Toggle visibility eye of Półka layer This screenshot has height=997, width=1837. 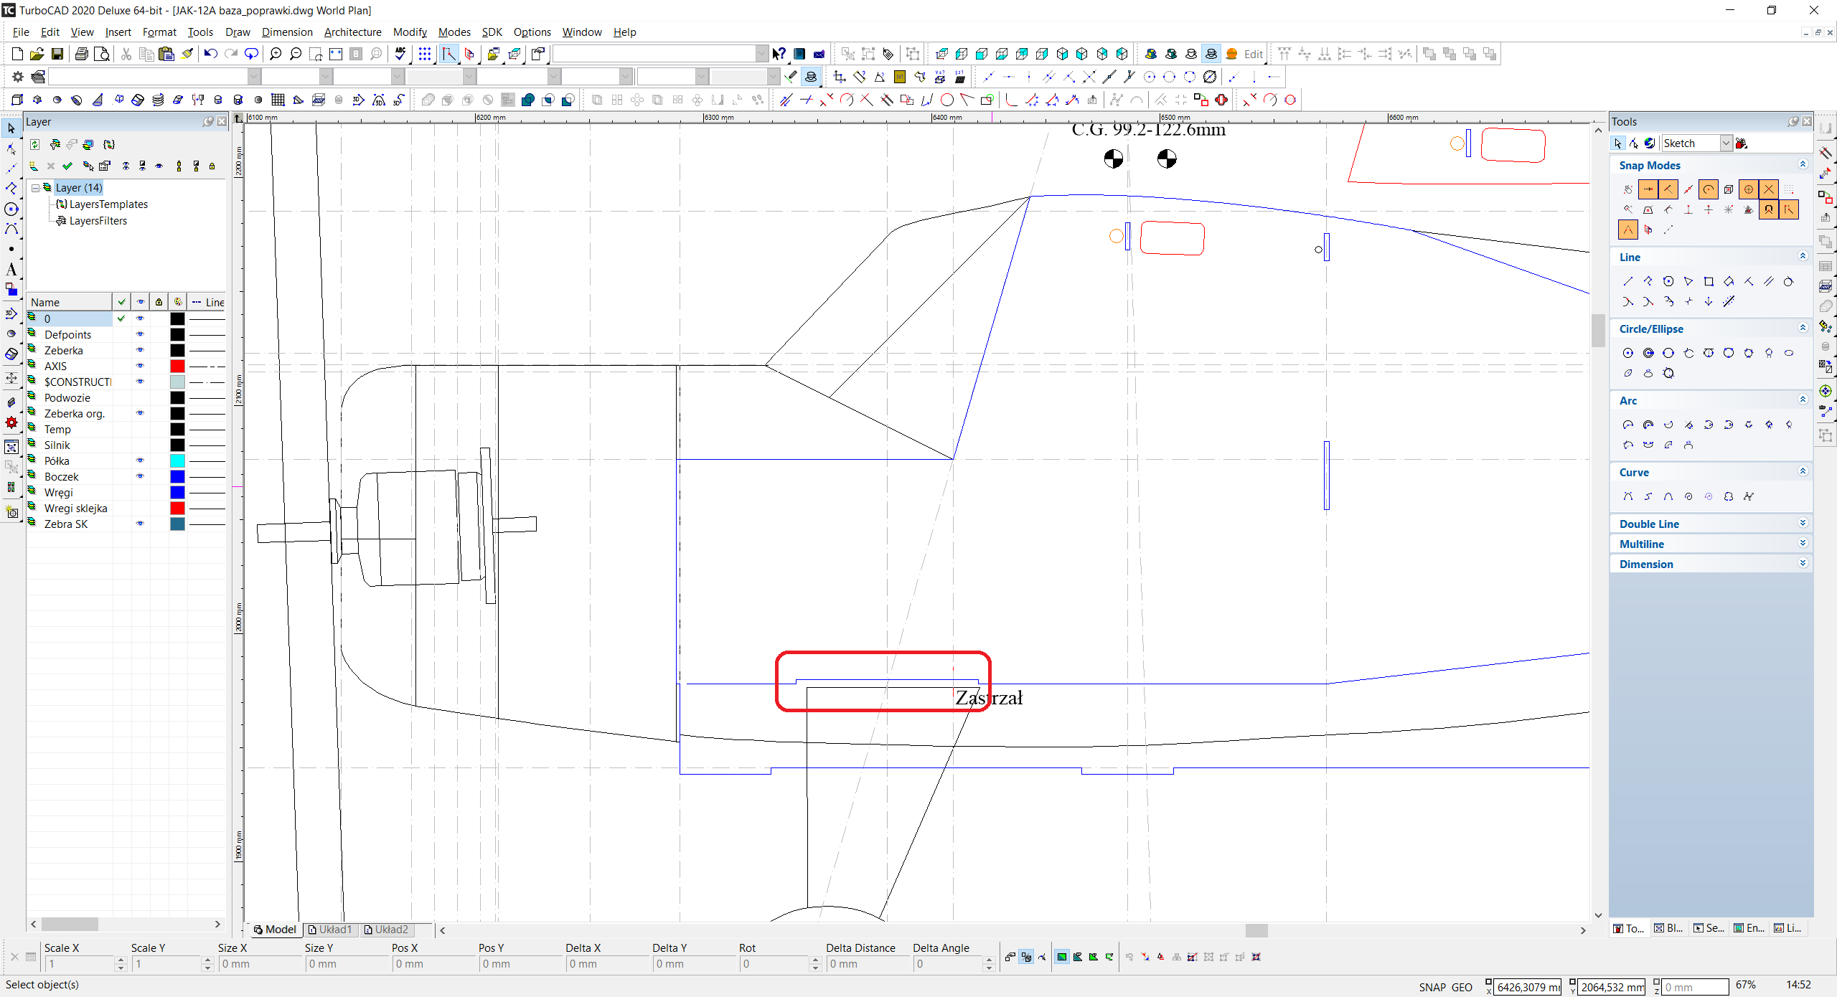[140, 460]
